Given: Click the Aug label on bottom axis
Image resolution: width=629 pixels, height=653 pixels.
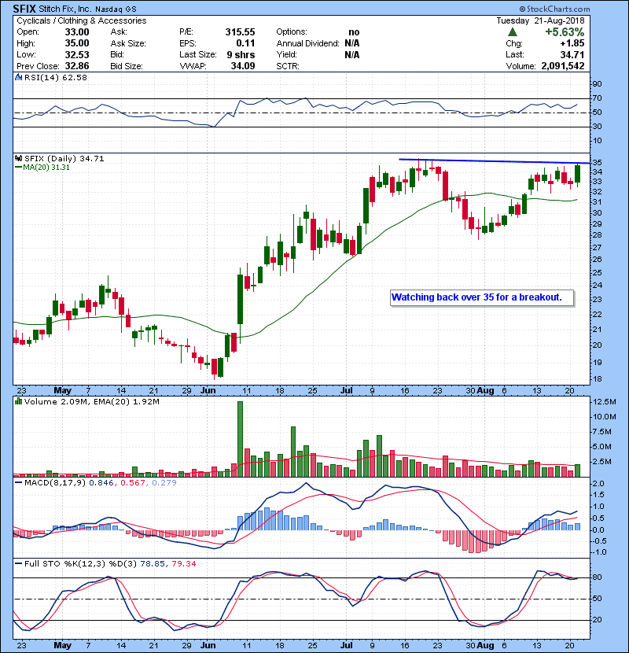Looking at the screenshot, I should [x=485, y=645].
